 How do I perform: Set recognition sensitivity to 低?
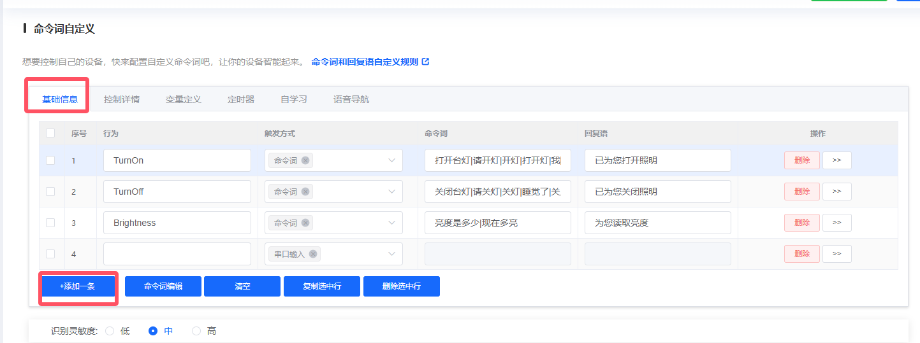point(110,331)
